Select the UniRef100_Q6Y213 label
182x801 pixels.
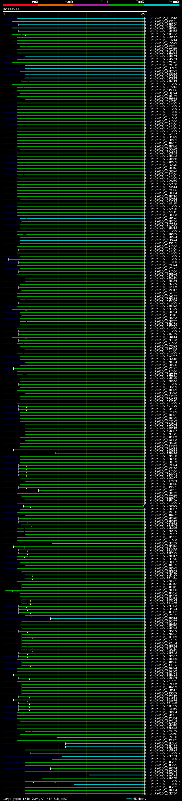pyautogui.click(x=163, y=87)
